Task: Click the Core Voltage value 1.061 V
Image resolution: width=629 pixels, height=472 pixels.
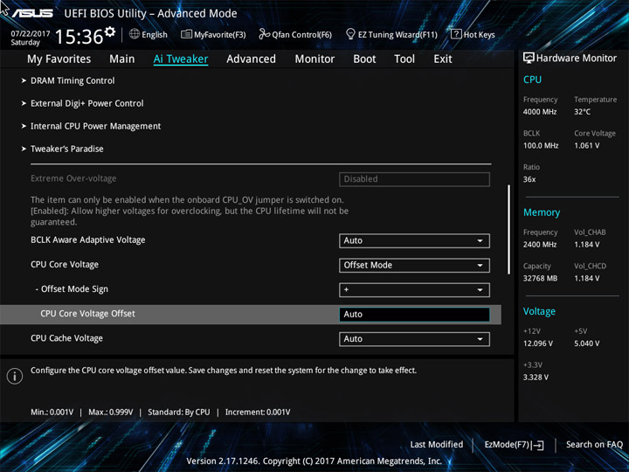Action: point(586,146)
